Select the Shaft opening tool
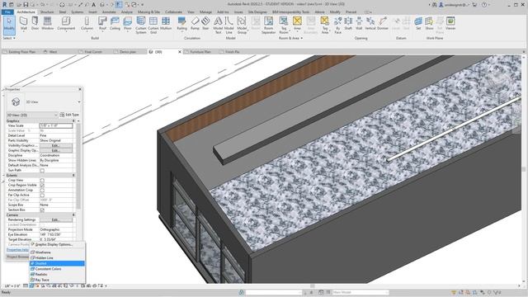Viewport: 528px width, 297px height. (348, 24)
